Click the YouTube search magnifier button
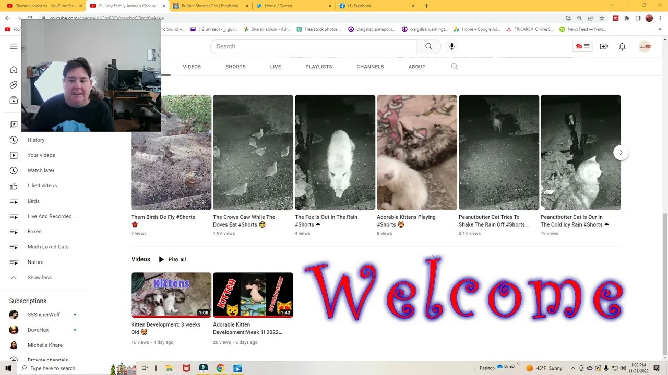 [428, 46]
